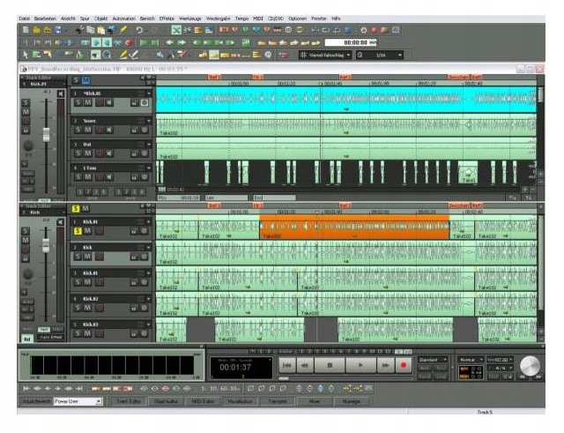
Task: Open the 1/16 quantize dropdown
Action: coord(380,55)
